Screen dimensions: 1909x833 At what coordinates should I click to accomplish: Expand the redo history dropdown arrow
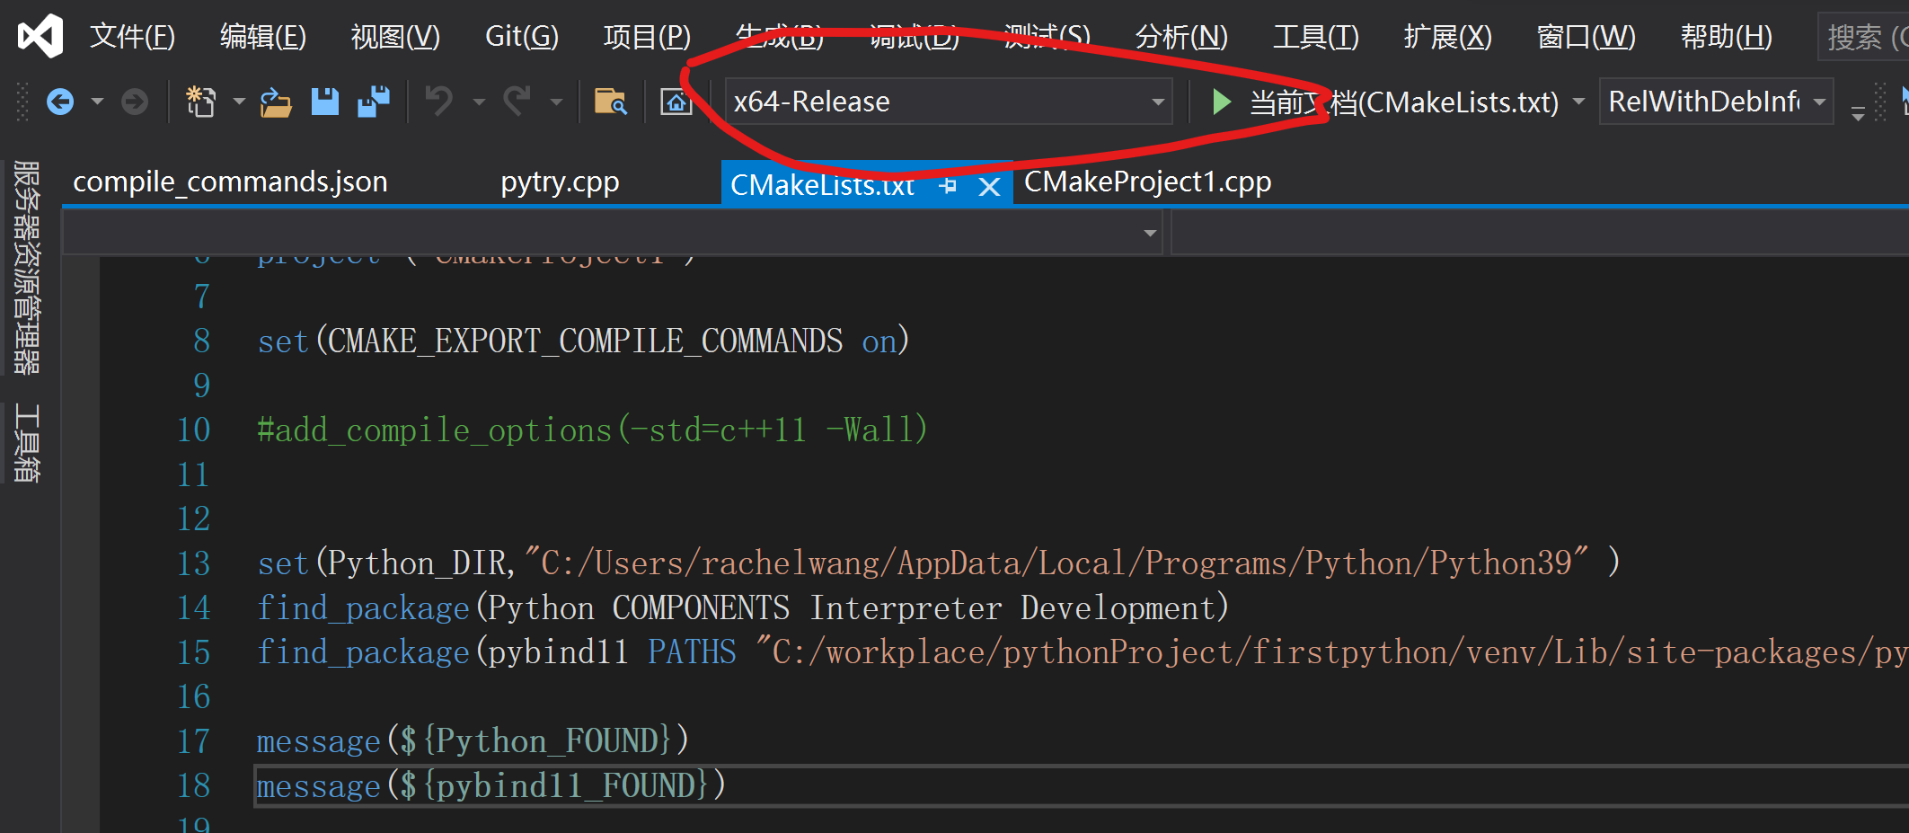point(556,102)
